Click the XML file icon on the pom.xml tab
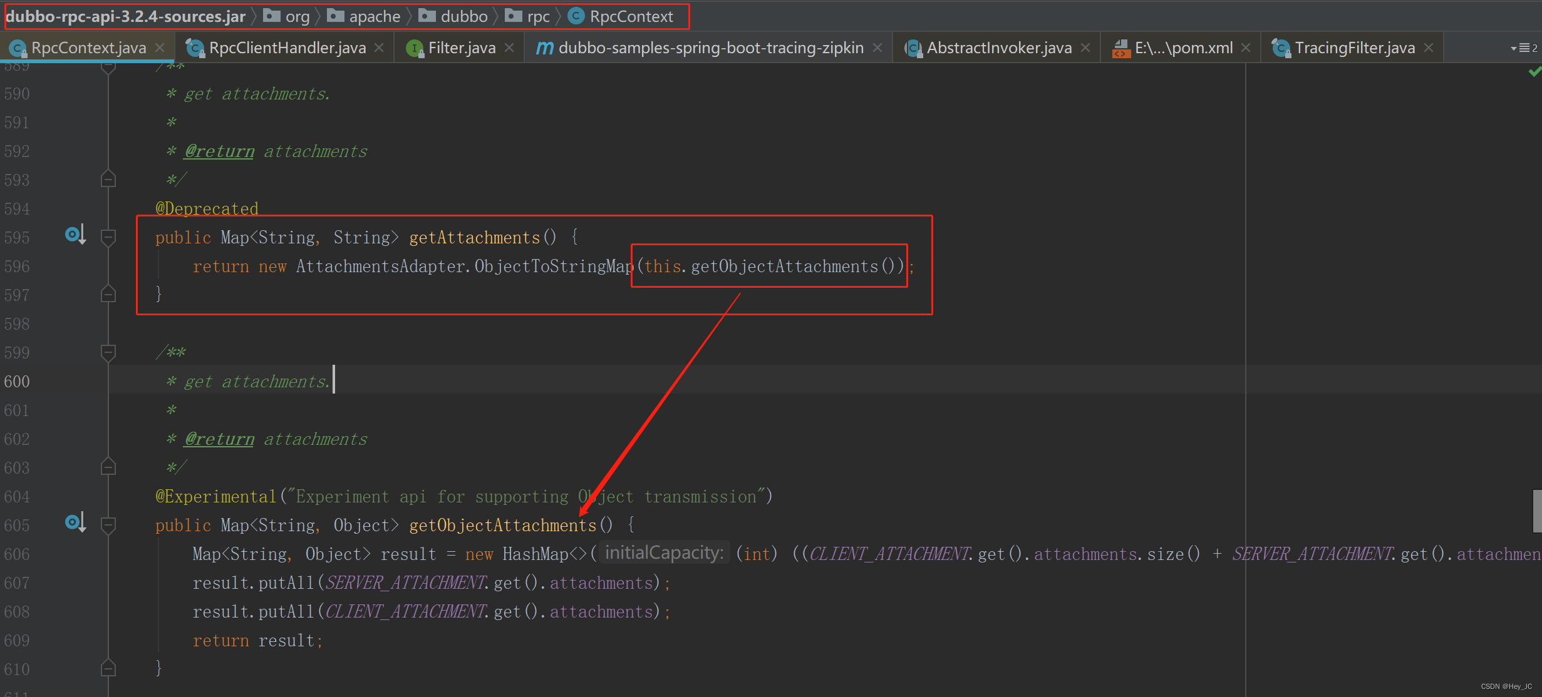This screenshot has height=697, width=1542. 1120,48
